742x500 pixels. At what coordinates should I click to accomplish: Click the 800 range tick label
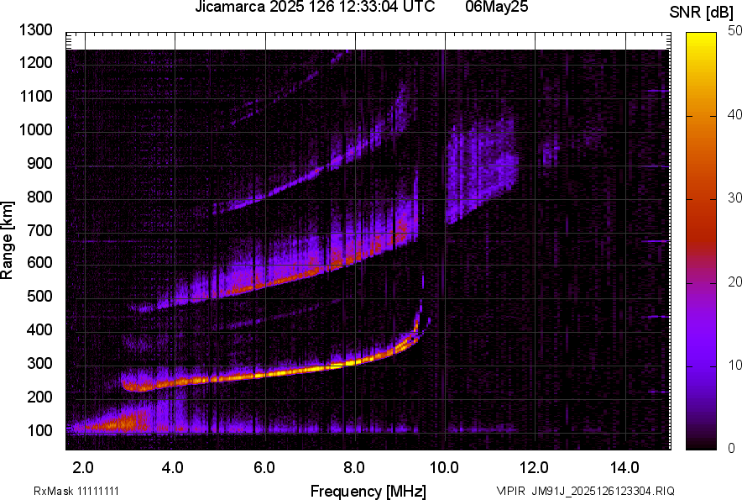pyautogui.click(x=39, y=197)
